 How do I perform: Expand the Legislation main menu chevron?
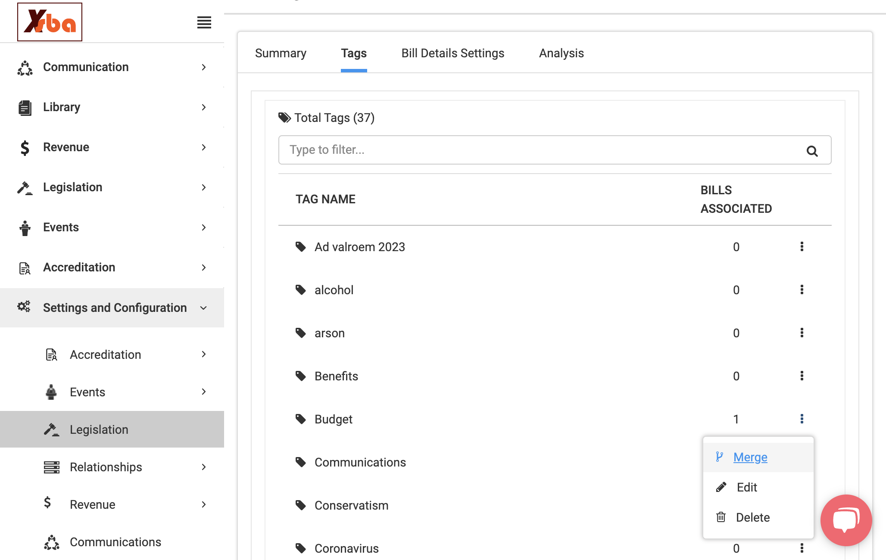(204, 187)
